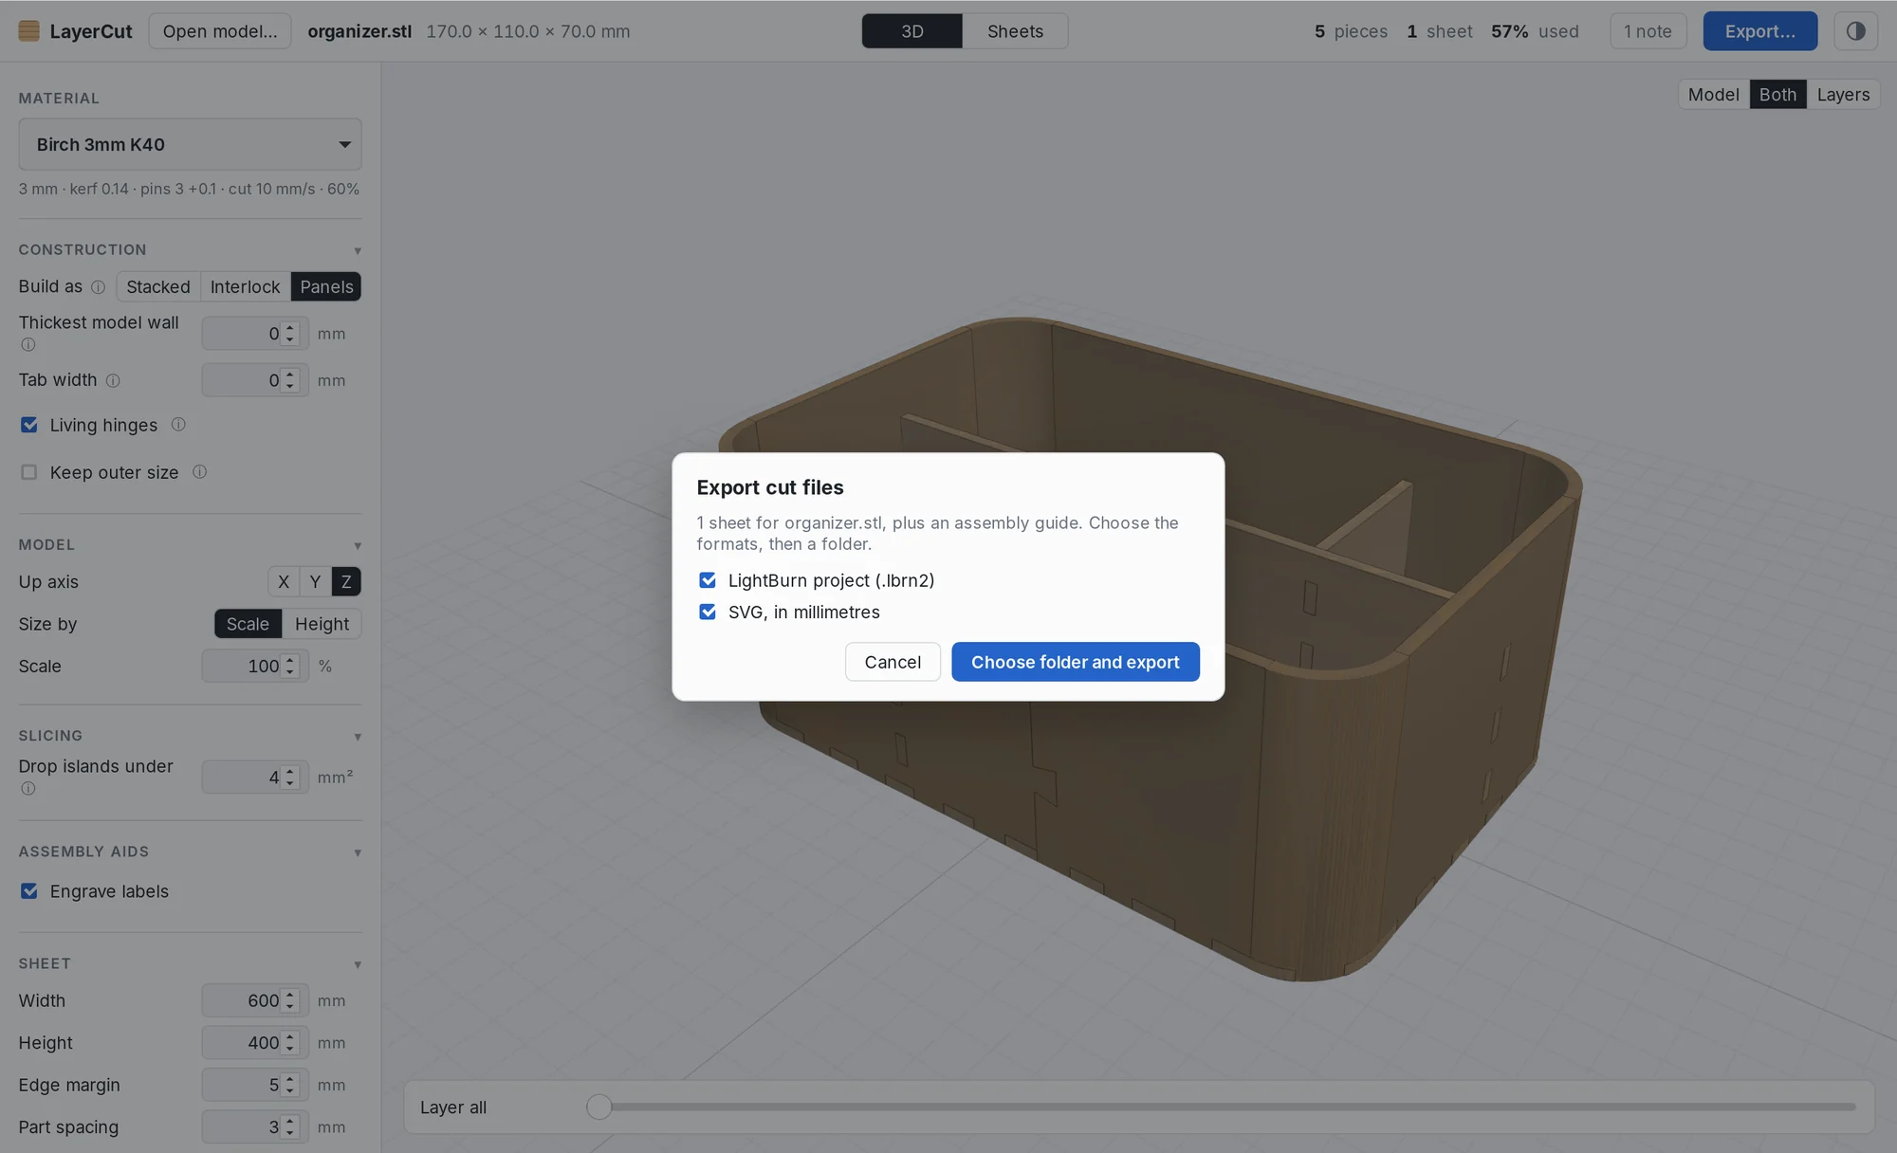Toggle the dark/light theme icon
The image size is (1897, 1153).
click(x=1856, y=31)
